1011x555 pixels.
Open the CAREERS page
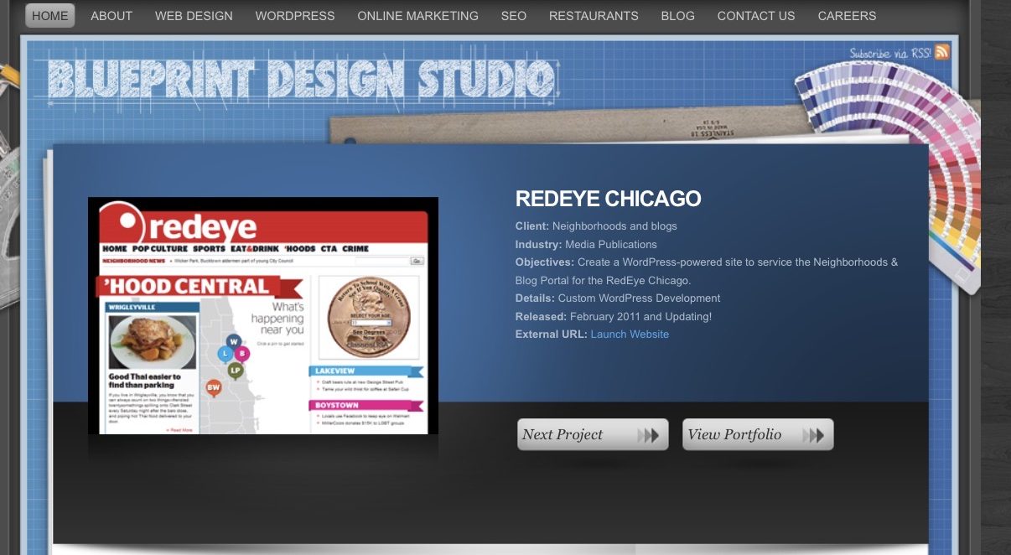847,16
